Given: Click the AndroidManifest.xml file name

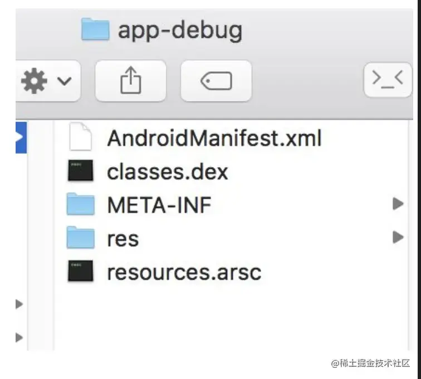Looking at the screenshot, I should coord(214,138).
